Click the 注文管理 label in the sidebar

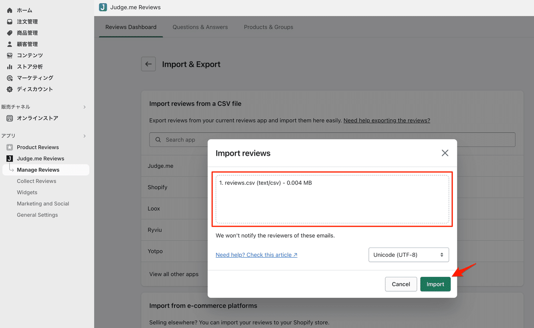pos(27,21)
